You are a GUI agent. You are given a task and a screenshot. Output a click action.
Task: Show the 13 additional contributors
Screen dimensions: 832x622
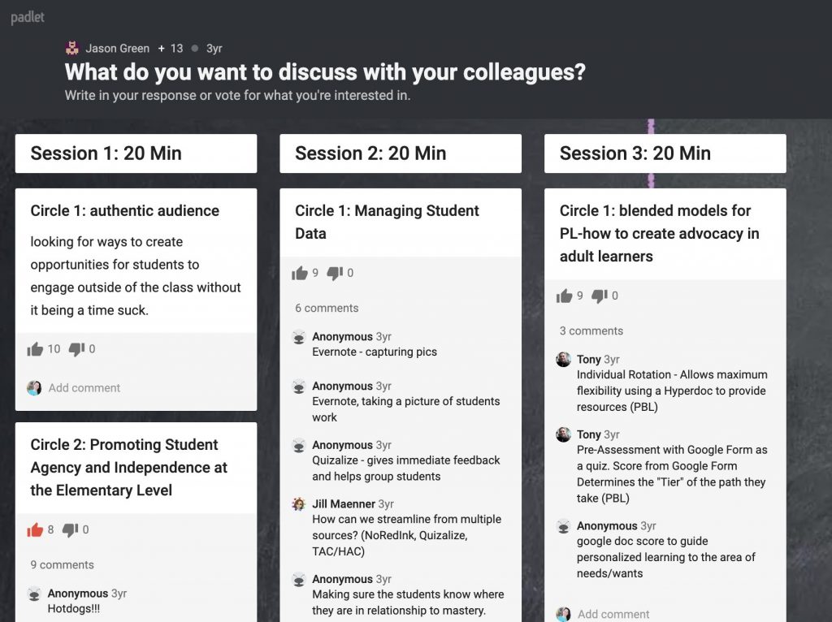tap(171, 48)
